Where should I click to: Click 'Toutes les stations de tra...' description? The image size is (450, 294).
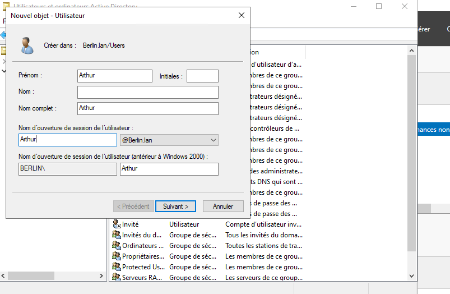point(263,245)
